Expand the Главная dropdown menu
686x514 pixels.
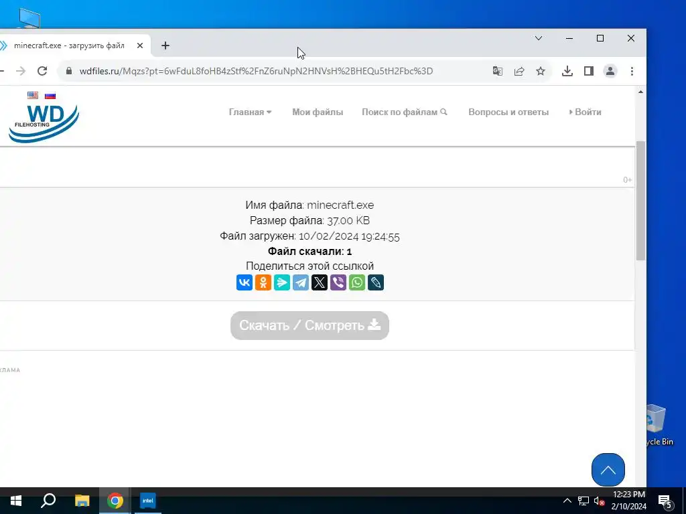(x=251, y=112)
